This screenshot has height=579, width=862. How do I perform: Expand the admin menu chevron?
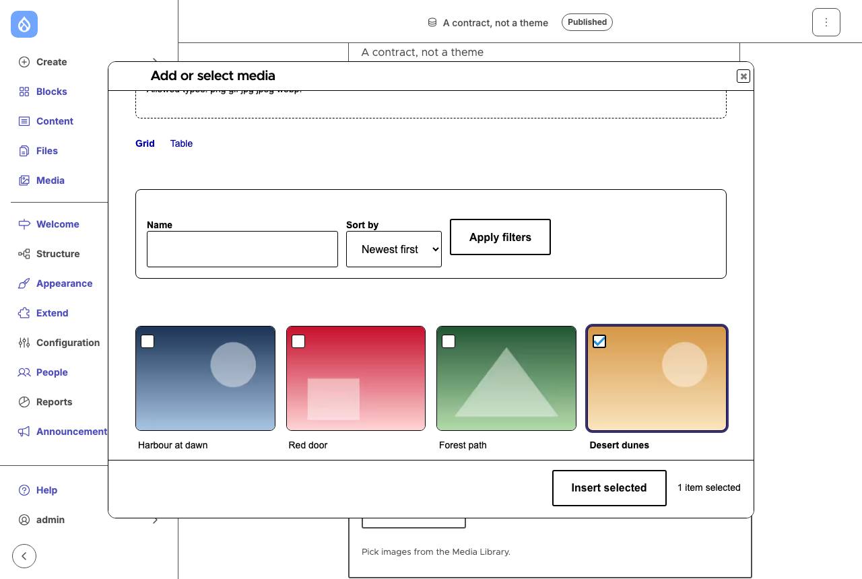156,520
